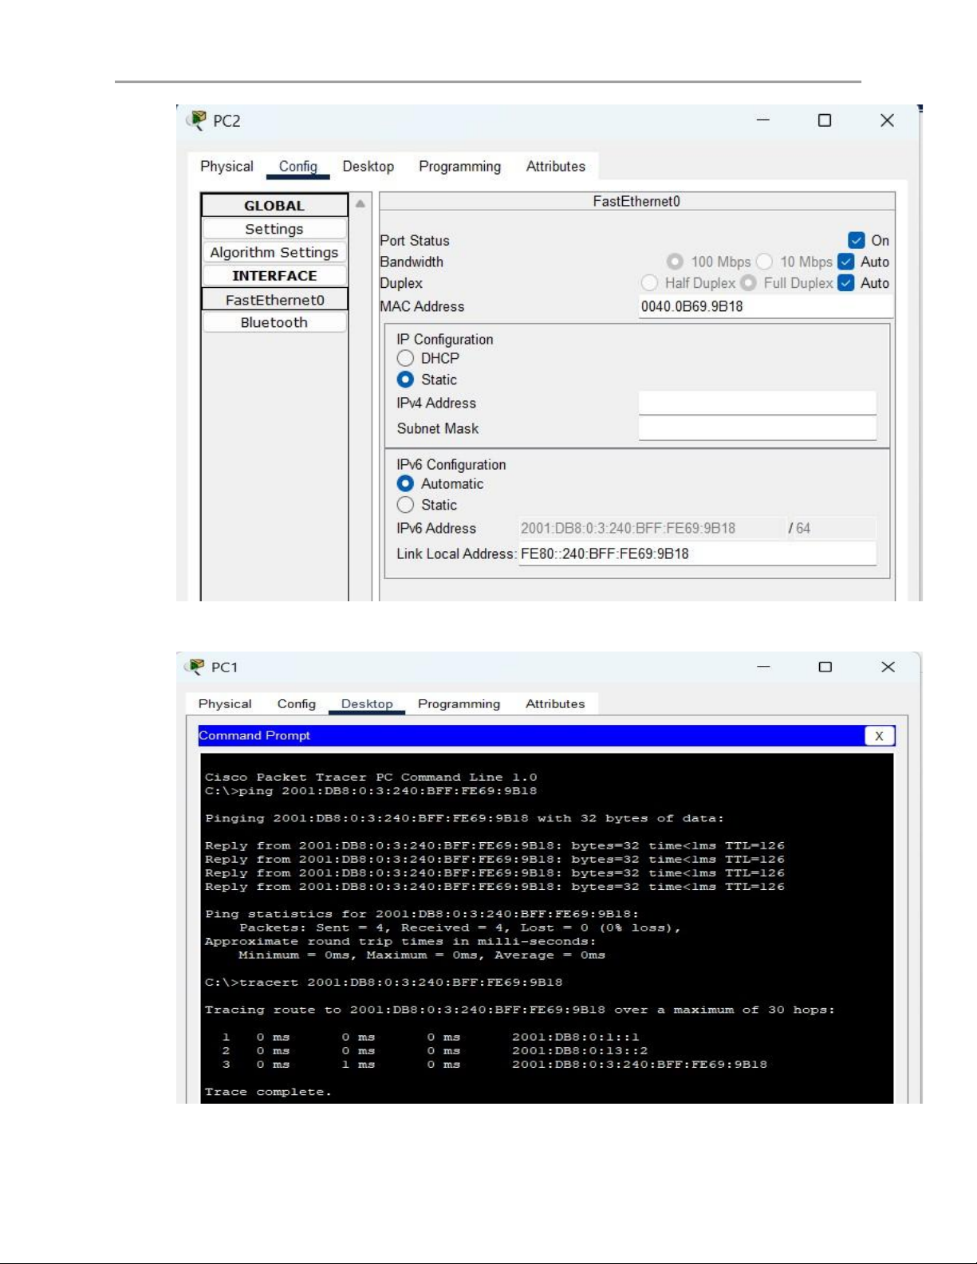Select Static under IPv6 Configuration

coord(405,505)
